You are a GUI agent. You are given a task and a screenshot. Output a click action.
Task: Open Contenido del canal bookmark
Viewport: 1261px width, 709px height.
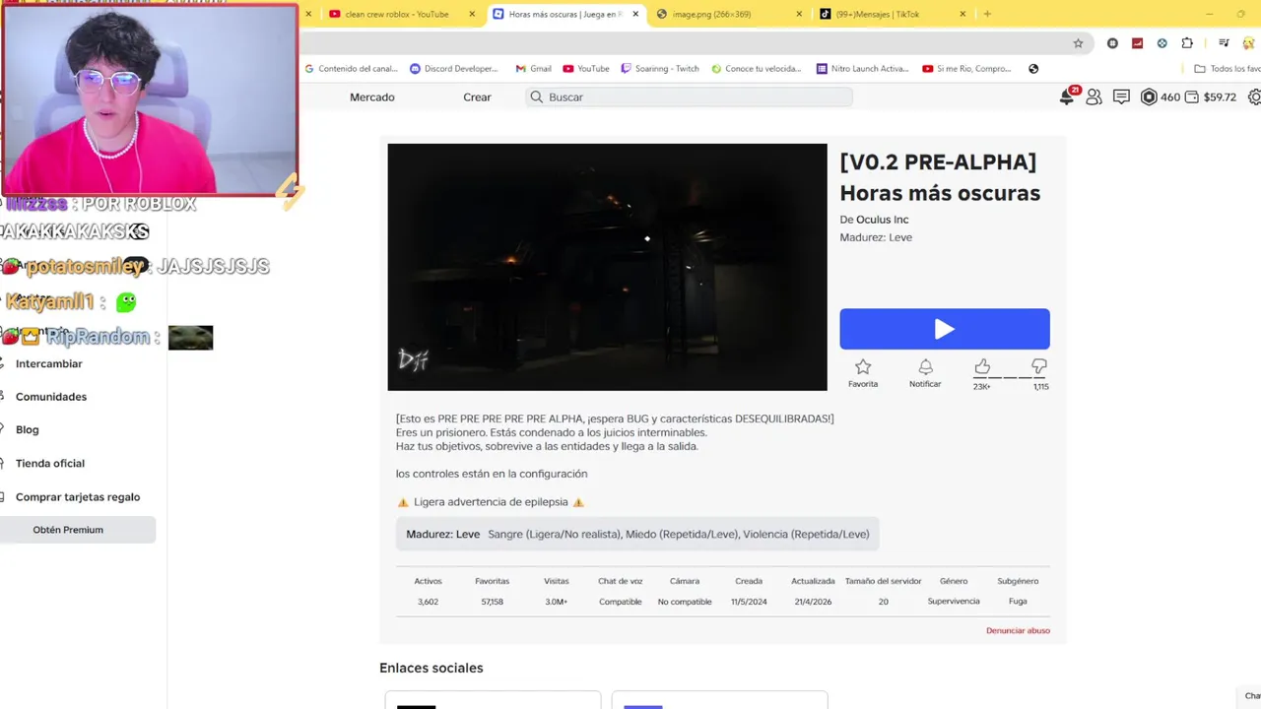coord(351,69)
